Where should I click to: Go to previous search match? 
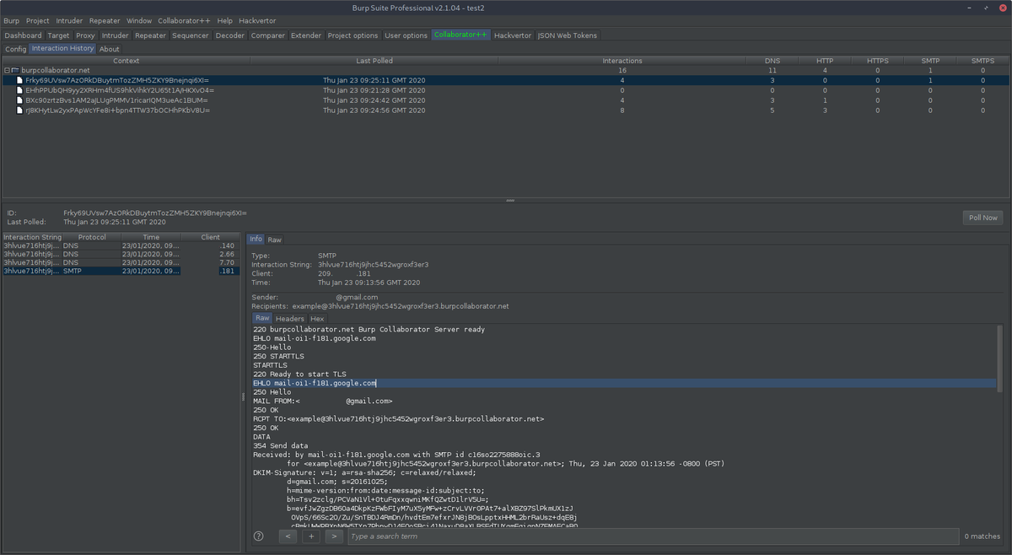tap(288, 536)
